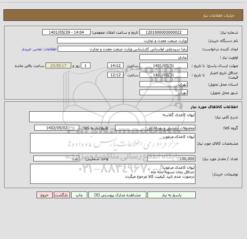Click the label شماره نیاز

coord(229,32)
